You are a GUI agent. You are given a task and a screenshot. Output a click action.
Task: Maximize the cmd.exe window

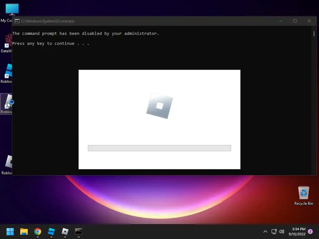(295, 21)
